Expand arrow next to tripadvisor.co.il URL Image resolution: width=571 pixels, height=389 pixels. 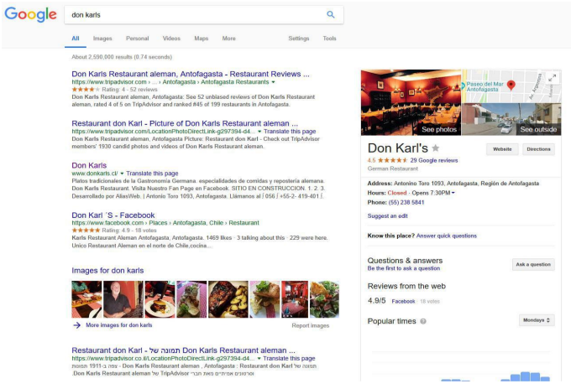tap(259, 359)
